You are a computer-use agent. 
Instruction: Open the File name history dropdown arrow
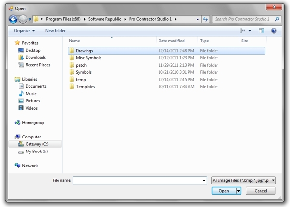coord(204,180)
